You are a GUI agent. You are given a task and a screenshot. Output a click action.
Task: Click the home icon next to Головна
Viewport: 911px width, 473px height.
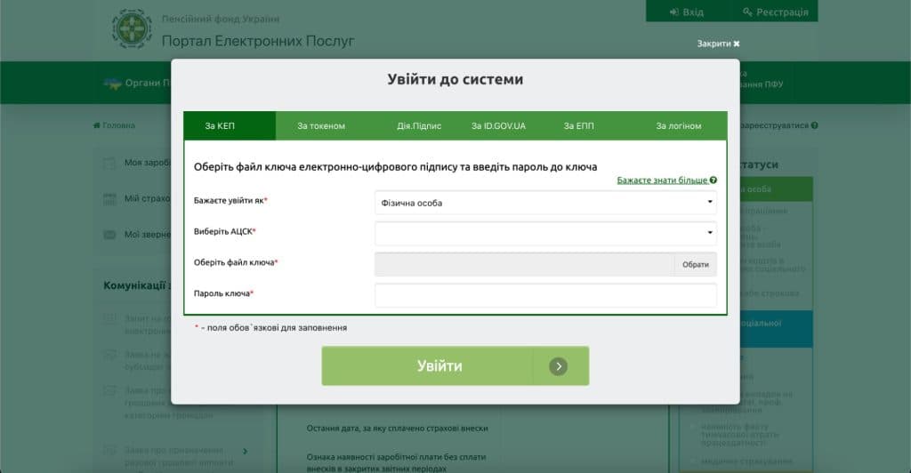97,125
